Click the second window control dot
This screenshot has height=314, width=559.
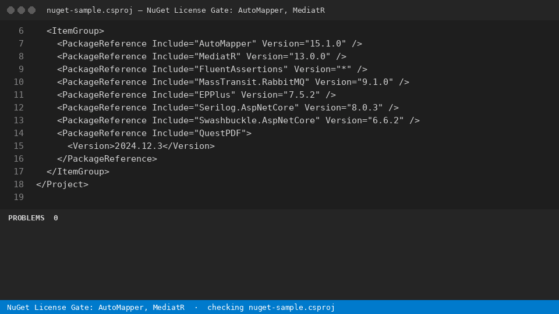click(x=22, y=10)
